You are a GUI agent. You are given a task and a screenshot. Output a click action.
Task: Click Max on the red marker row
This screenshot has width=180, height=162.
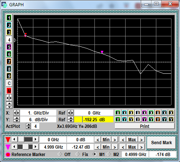tap(132, 140)
